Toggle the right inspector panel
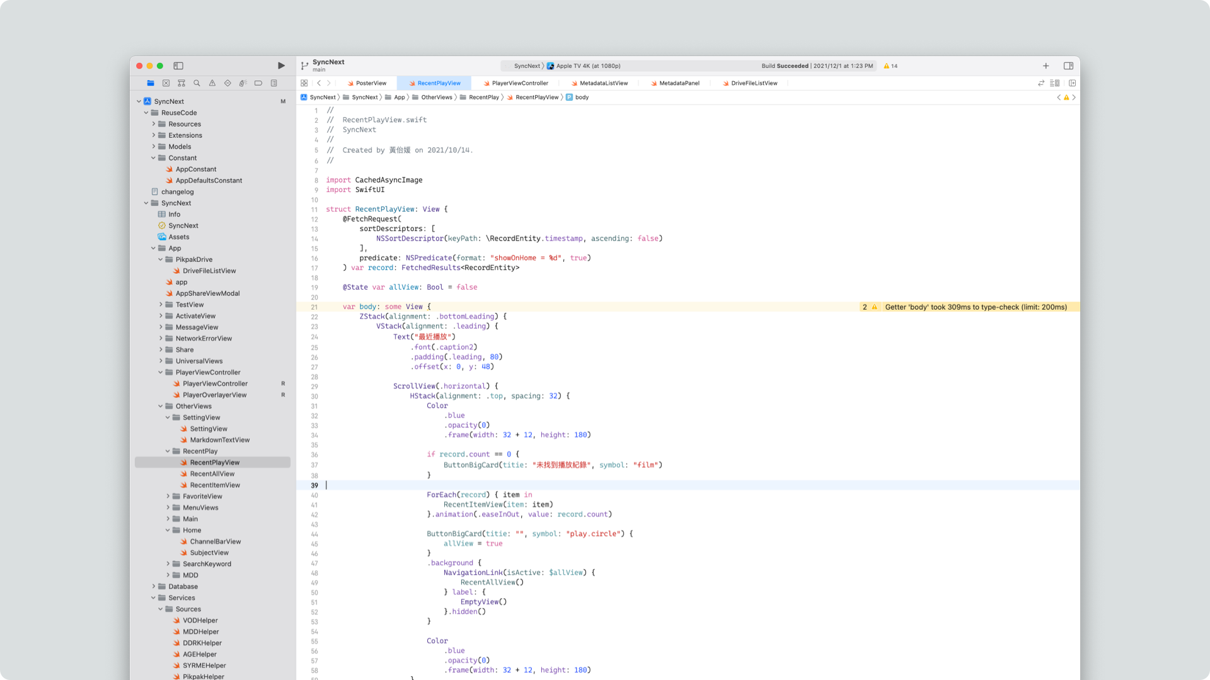Viewport: 1210px width, 680px height. click(1068, 65)
